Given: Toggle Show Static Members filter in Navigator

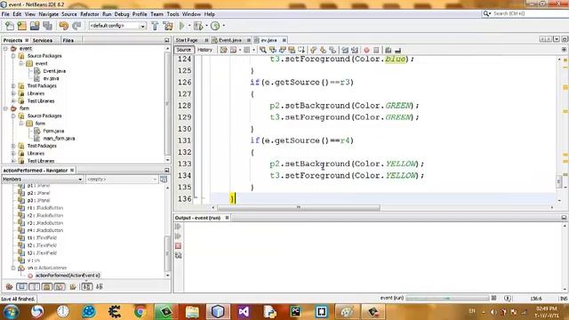Looking at the screenshot, I should tap(34, 286).
